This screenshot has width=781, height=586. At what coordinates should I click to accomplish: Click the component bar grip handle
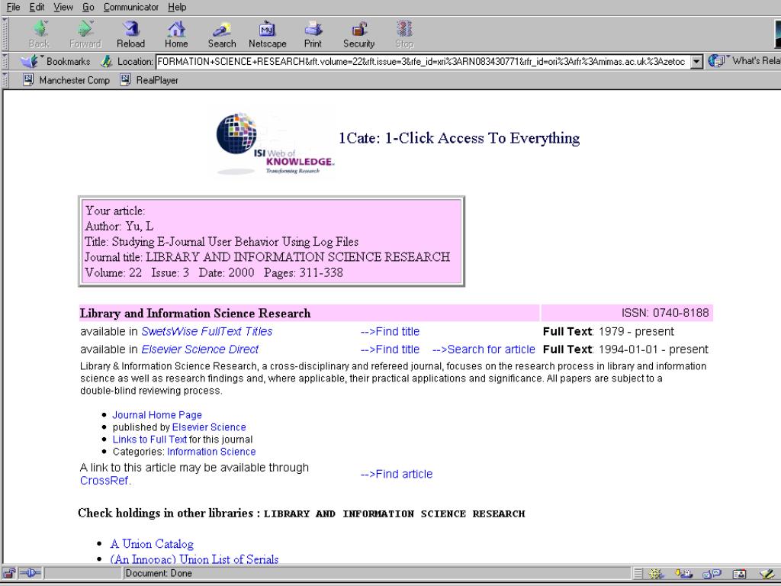click(x=638, y=574)
